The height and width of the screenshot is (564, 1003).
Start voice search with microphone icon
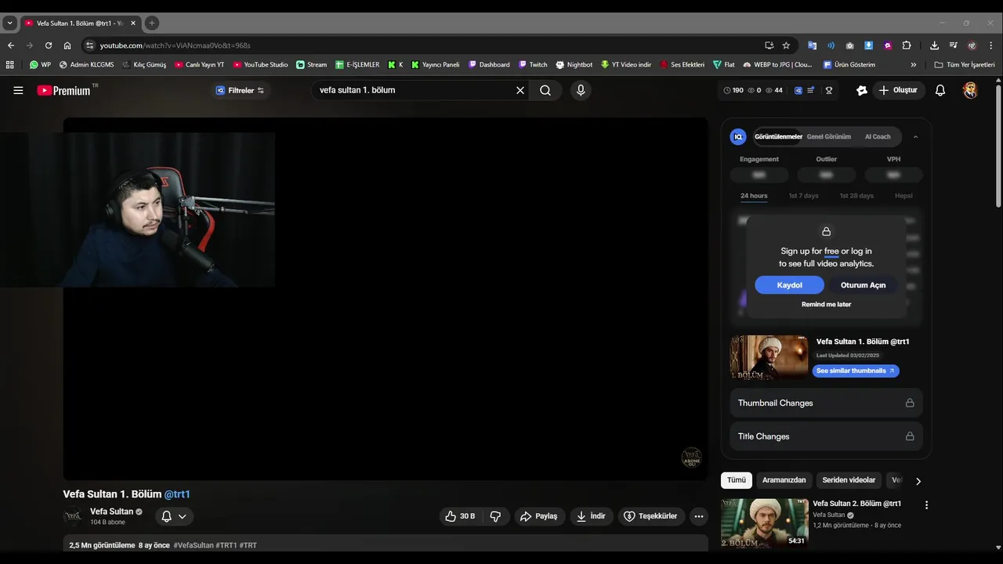click(x=581, y=90)
